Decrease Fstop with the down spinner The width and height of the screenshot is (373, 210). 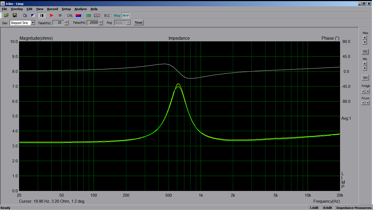101,24
